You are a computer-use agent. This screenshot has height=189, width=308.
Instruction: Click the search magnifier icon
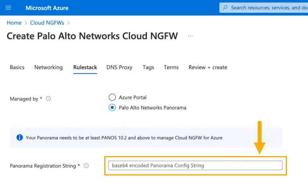coord(226,8)
